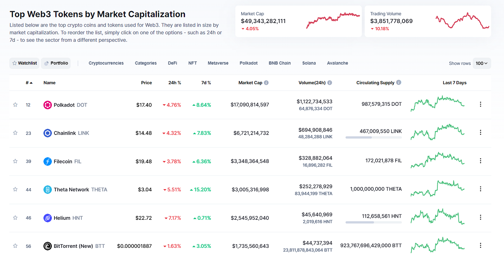Switch to the Metaverse tab

[218, 63]
